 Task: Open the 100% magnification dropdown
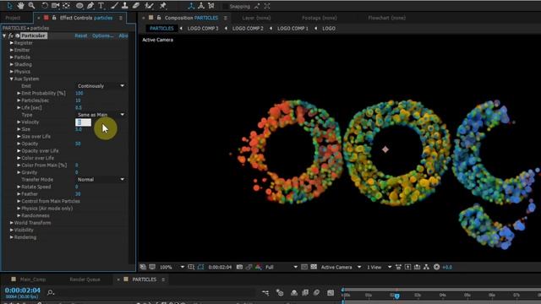(172, 267)
